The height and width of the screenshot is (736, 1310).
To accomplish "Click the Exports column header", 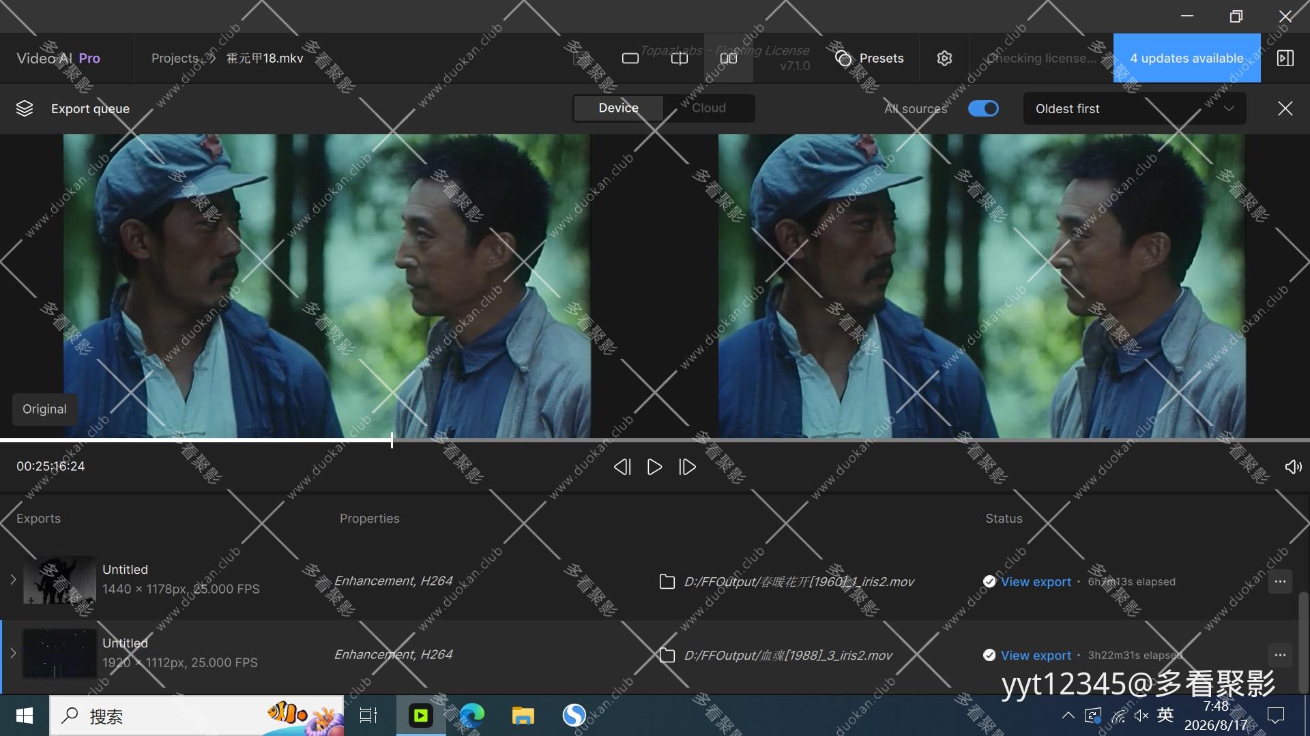I will pos(38,519).
